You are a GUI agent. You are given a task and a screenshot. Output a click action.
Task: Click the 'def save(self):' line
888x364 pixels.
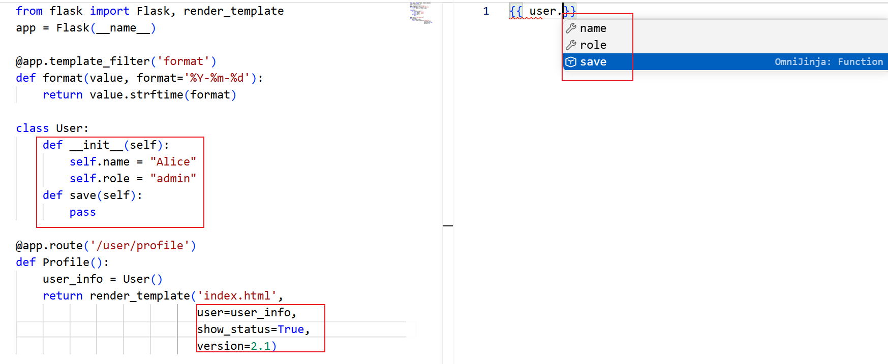point(93,195)
